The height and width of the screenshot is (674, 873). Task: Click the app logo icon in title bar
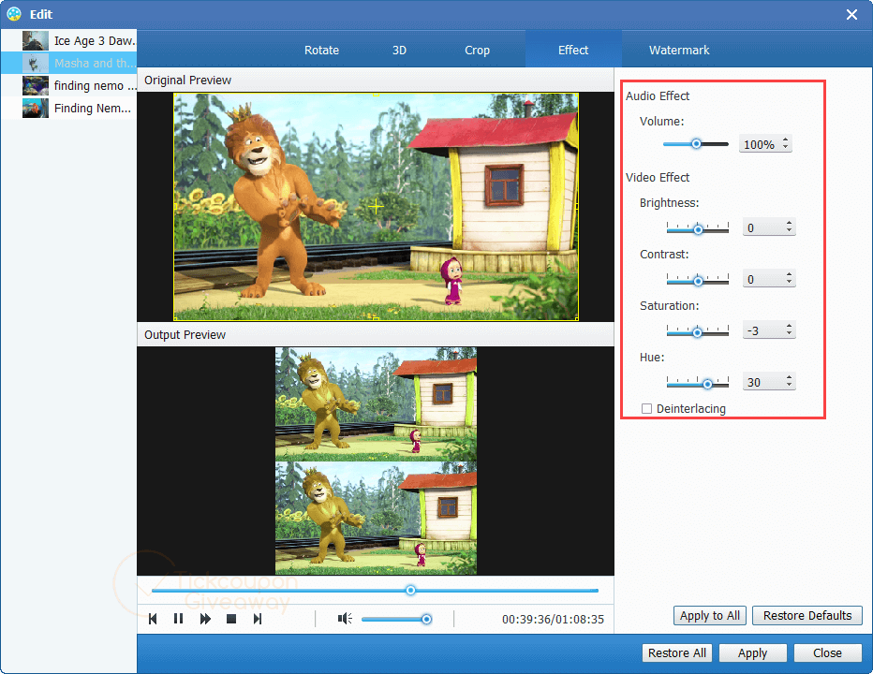14,14
